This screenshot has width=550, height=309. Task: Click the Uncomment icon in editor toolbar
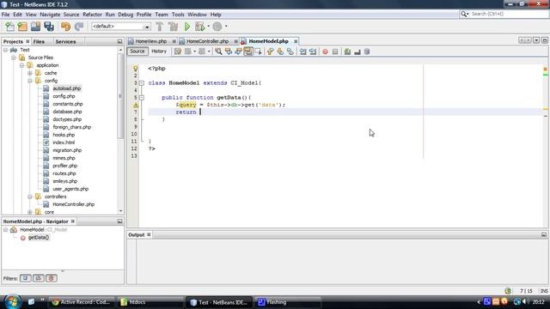(x=357, y=51)
